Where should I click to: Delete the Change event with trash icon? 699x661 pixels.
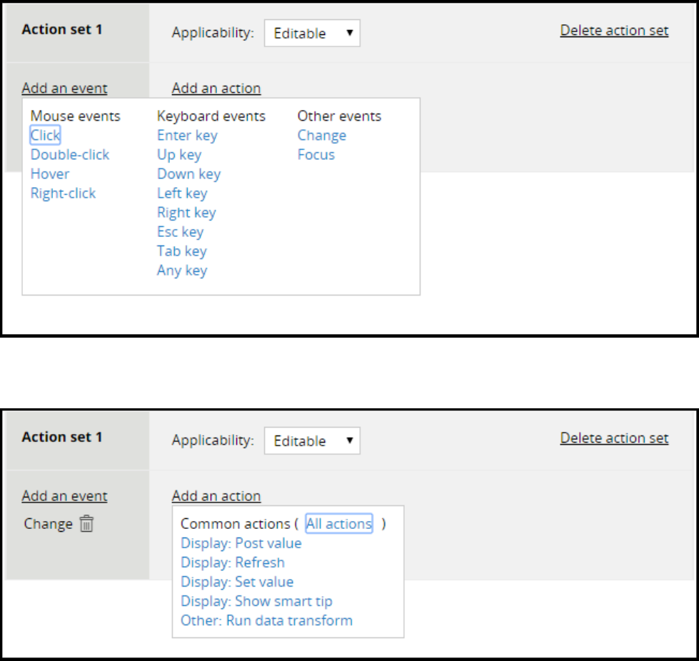86,524
